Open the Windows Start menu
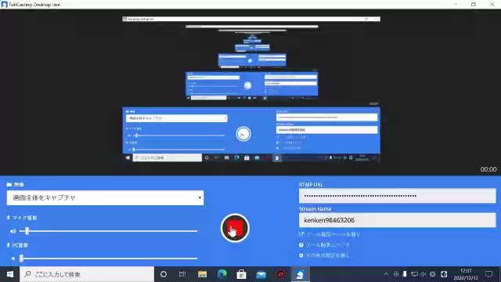This screenshot has height=282, width=501. point(10,274)
